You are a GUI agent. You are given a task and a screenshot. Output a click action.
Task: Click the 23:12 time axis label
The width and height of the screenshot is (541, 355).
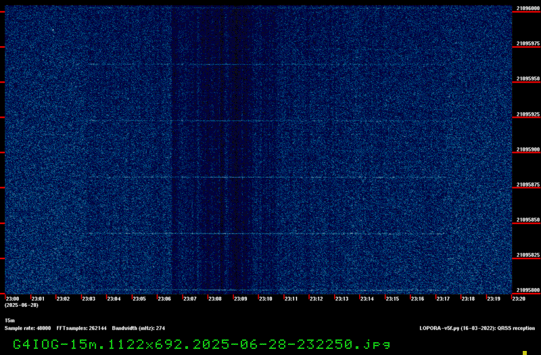[316, 299]
